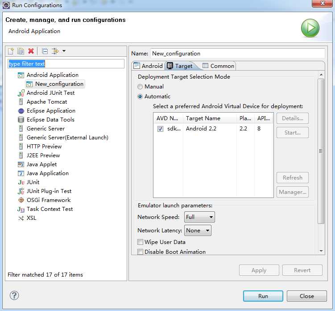The height and width of the screenshot is (311, 335).
Task: Click the New_configuration item icon
Action: pyautogui.click(x=29, y=84)
